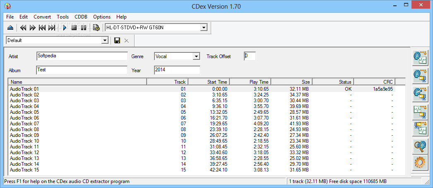
Task: Start playback with the blue play icon
Action: click(x=65, y=28)
